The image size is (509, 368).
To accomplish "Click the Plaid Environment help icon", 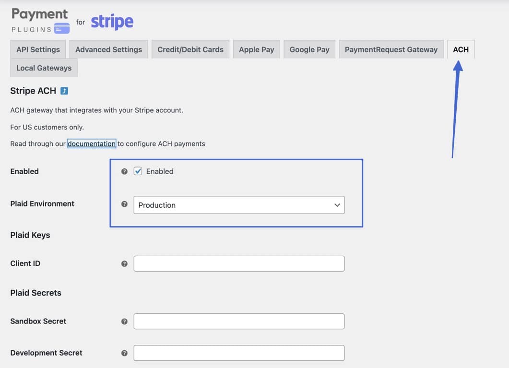I will (124, 204).
